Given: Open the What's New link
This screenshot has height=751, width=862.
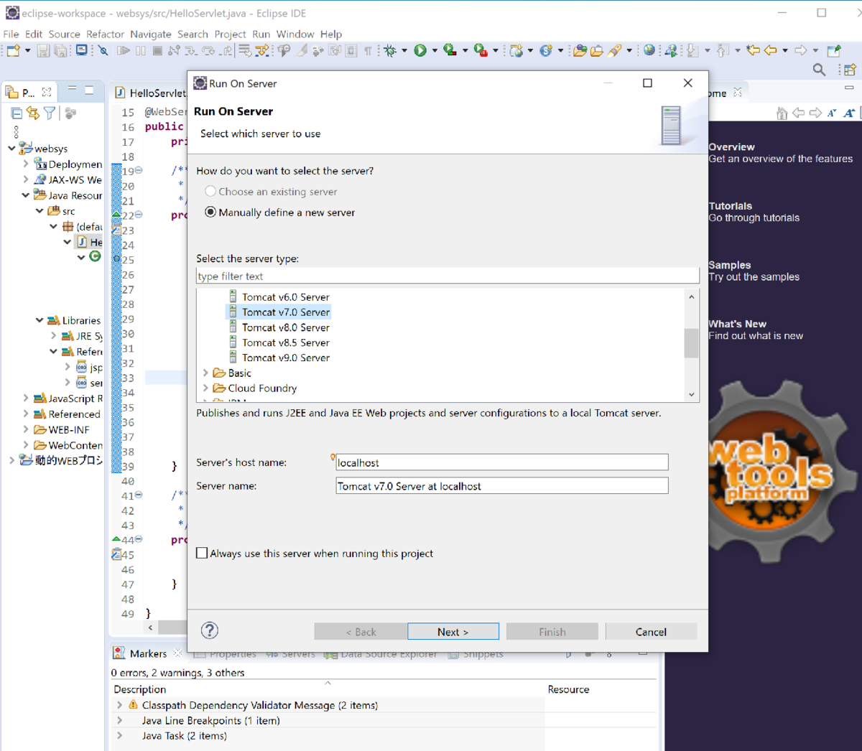Looking at the screenshot, I should coord(737,324).
